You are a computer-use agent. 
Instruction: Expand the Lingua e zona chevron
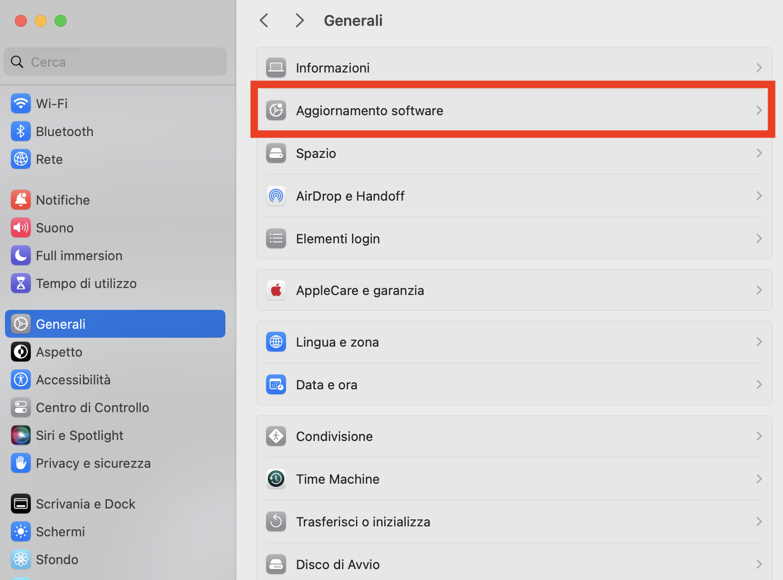click(759, 342)
